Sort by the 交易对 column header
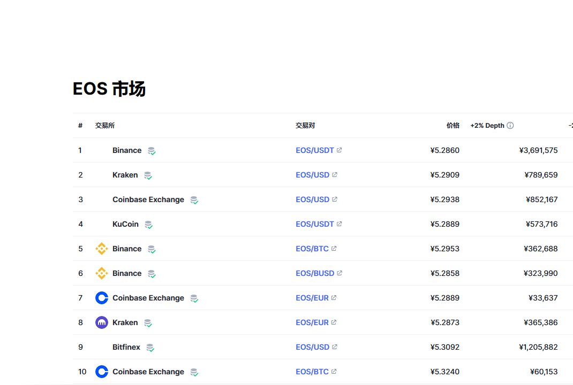The image size is (573, 385). click(305, 126)
